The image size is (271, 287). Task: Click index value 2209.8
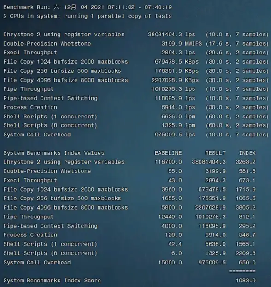click(246, 253)
